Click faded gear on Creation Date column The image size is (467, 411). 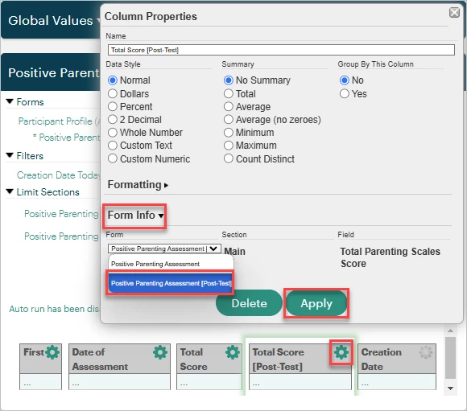[426, 352]
